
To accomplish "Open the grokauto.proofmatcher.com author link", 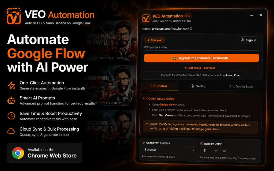I will pos(170,29).
